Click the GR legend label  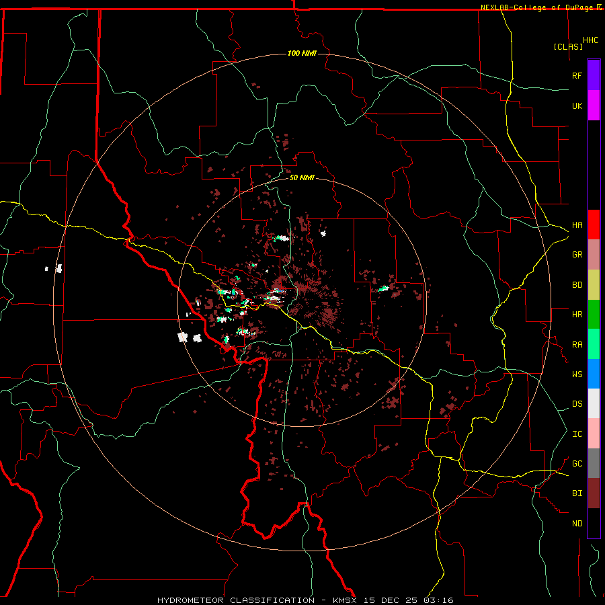(x=577, y=255)
